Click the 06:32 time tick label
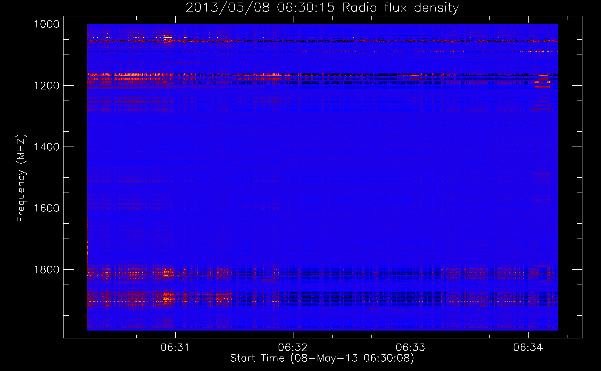Image resolution: width=601 pixels, height=371 pixels. coord(293,348)
